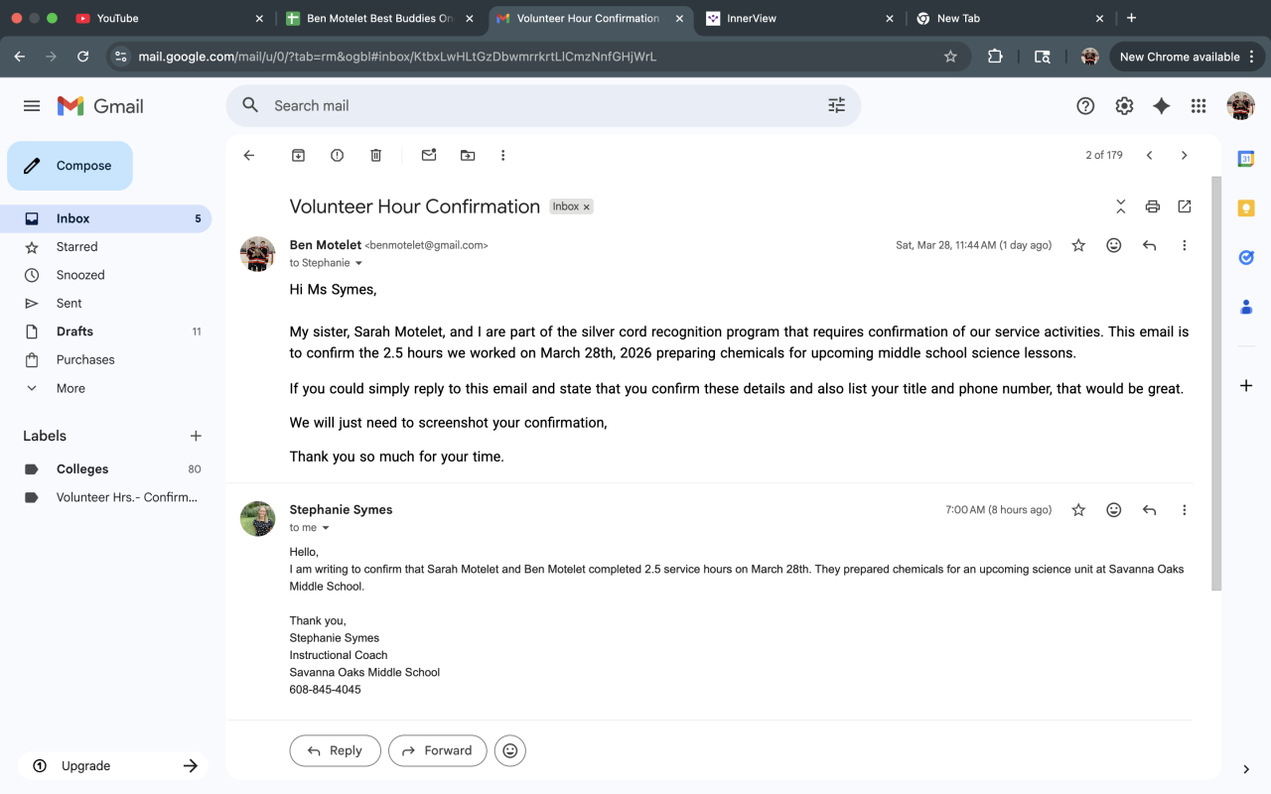This screenshot has height=794, width=1271.
Task: Archive this conversation
Action: pos(298,155)
